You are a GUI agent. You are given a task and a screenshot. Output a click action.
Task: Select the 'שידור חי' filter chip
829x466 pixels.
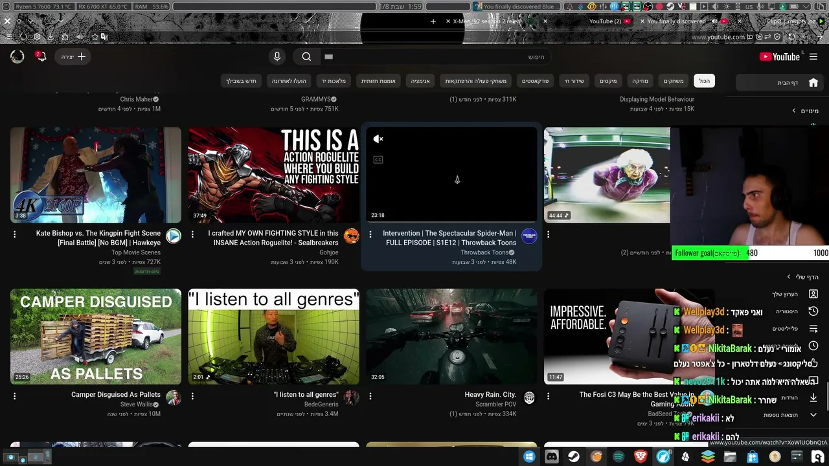click(574, 81)
